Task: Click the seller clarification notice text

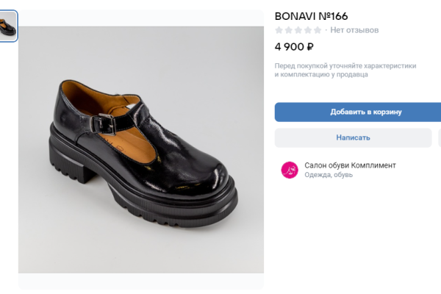Action: pyautogui.click(x=345, y=70)
